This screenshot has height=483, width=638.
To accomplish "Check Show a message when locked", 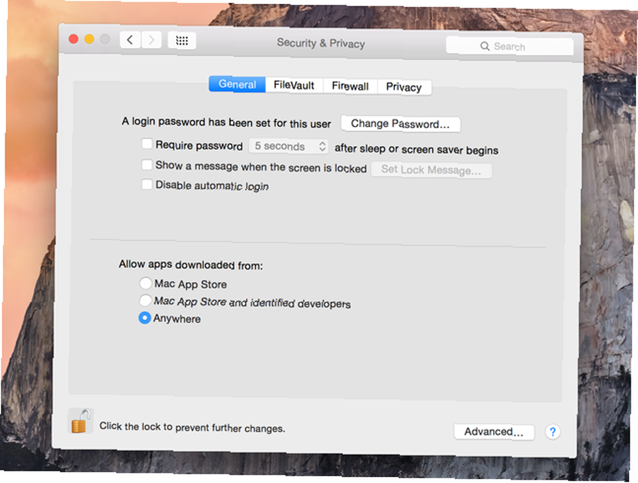I will click(x=147, y=165).
